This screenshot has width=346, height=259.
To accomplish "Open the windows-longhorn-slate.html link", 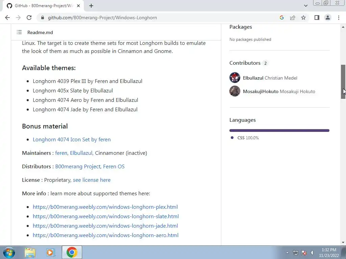I will tap(106, 217).
